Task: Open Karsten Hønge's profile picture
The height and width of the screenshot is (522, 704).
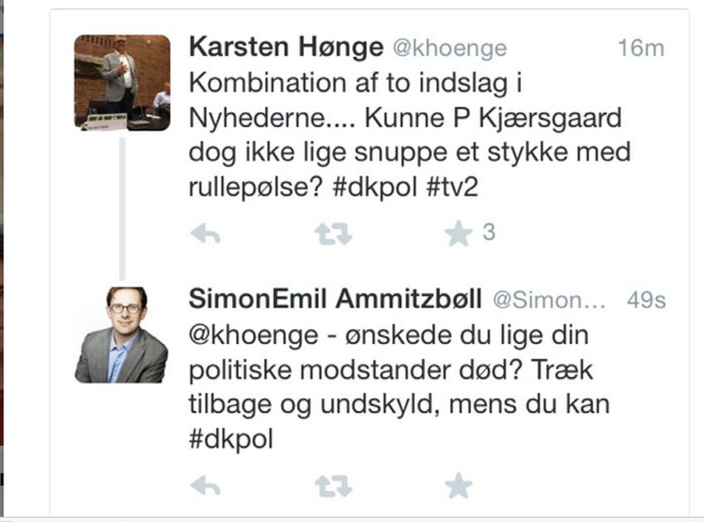Action: pos(122,83)
